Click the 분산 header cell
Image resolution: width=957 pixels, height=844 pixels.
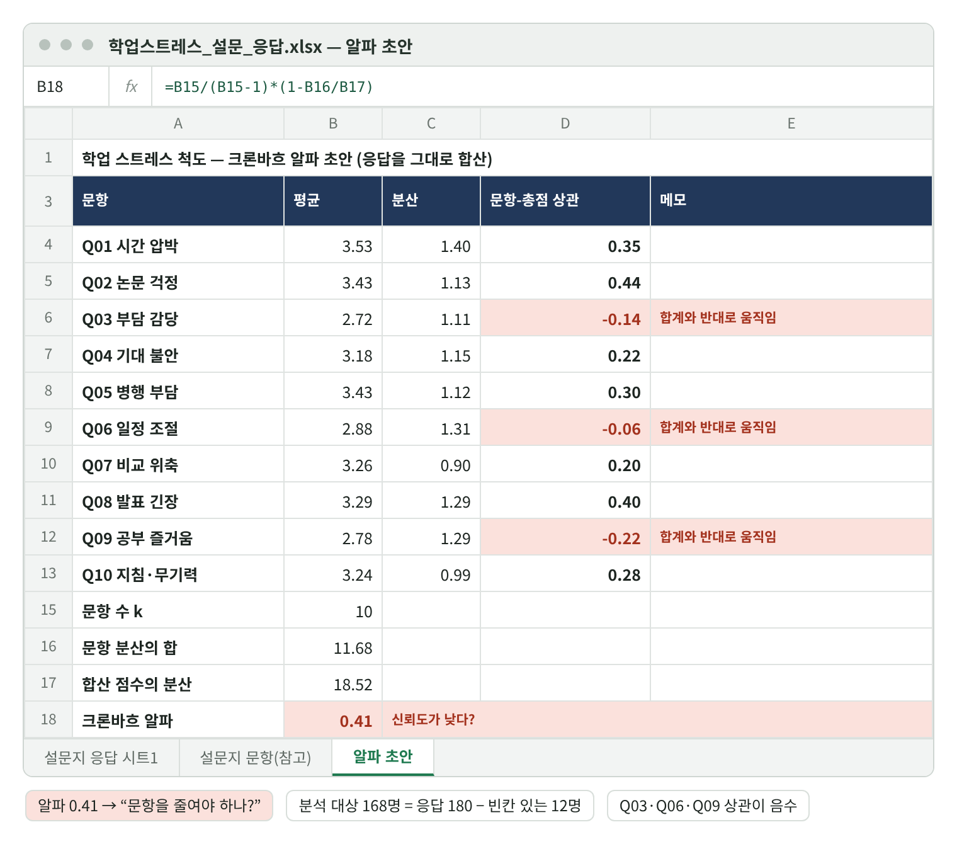click(x=431, y=201)
